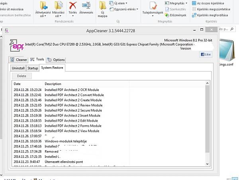This screenshot has width=239, height=180.
Task: Select Ütemezett ellenőrzési pont entry
Action: click(109, 162)
